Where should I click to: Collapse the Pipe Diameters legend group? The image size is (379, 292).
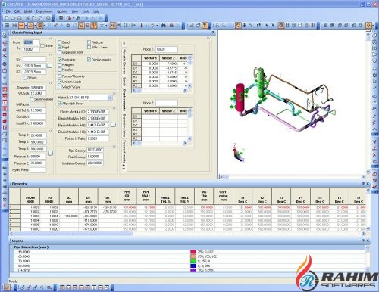tap(12, 247)
